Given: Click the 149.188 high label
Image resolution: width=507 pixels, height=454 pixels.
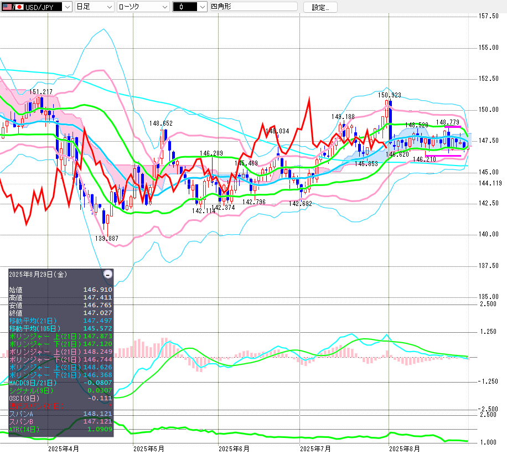Looking at the screenshot, I should 343,117.
